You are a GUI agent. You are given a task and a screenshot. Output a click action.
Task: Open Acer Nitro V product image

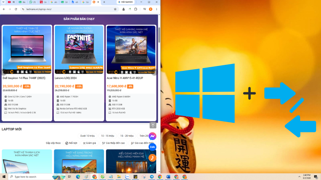click(131, 50)
